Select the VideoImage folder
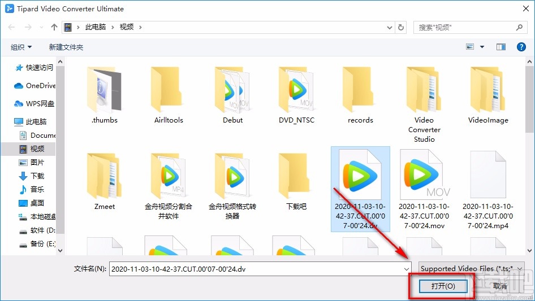This screenshot has height=301, width=535. pyautogui.click(x=488, y=95)
